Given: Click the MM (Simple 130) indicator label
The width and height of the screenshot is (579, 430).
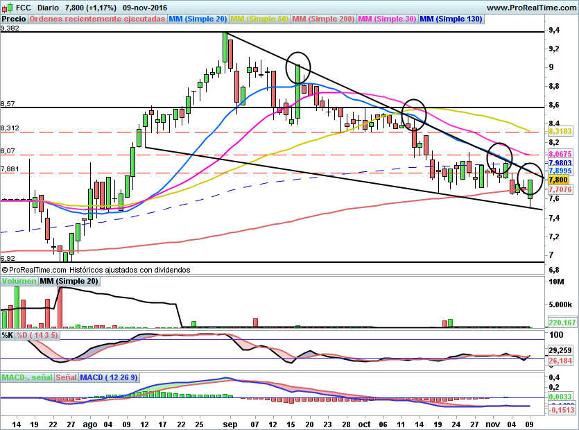Looking at the screenshot, I should [451, 19].
